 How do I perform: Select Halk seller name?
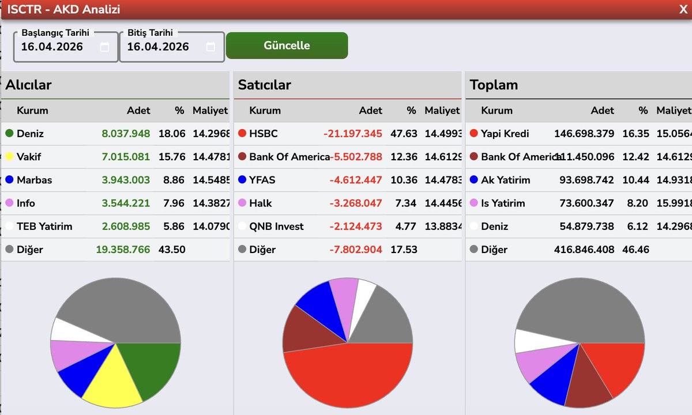tap(261, 203)
